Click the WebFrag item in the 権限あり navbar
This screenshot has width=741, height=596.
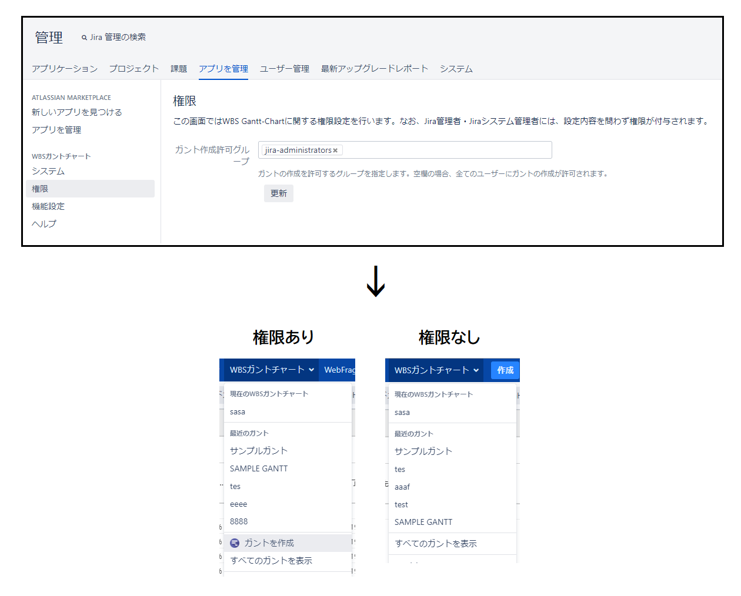(x=339, y=370)
